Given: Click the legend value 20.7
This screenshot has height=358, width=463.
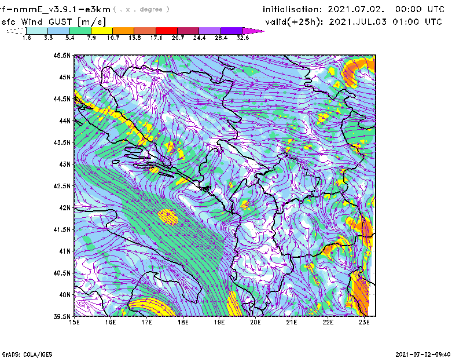Looking at the screenshot, I should pyautogui.click(x=178, y=38).
